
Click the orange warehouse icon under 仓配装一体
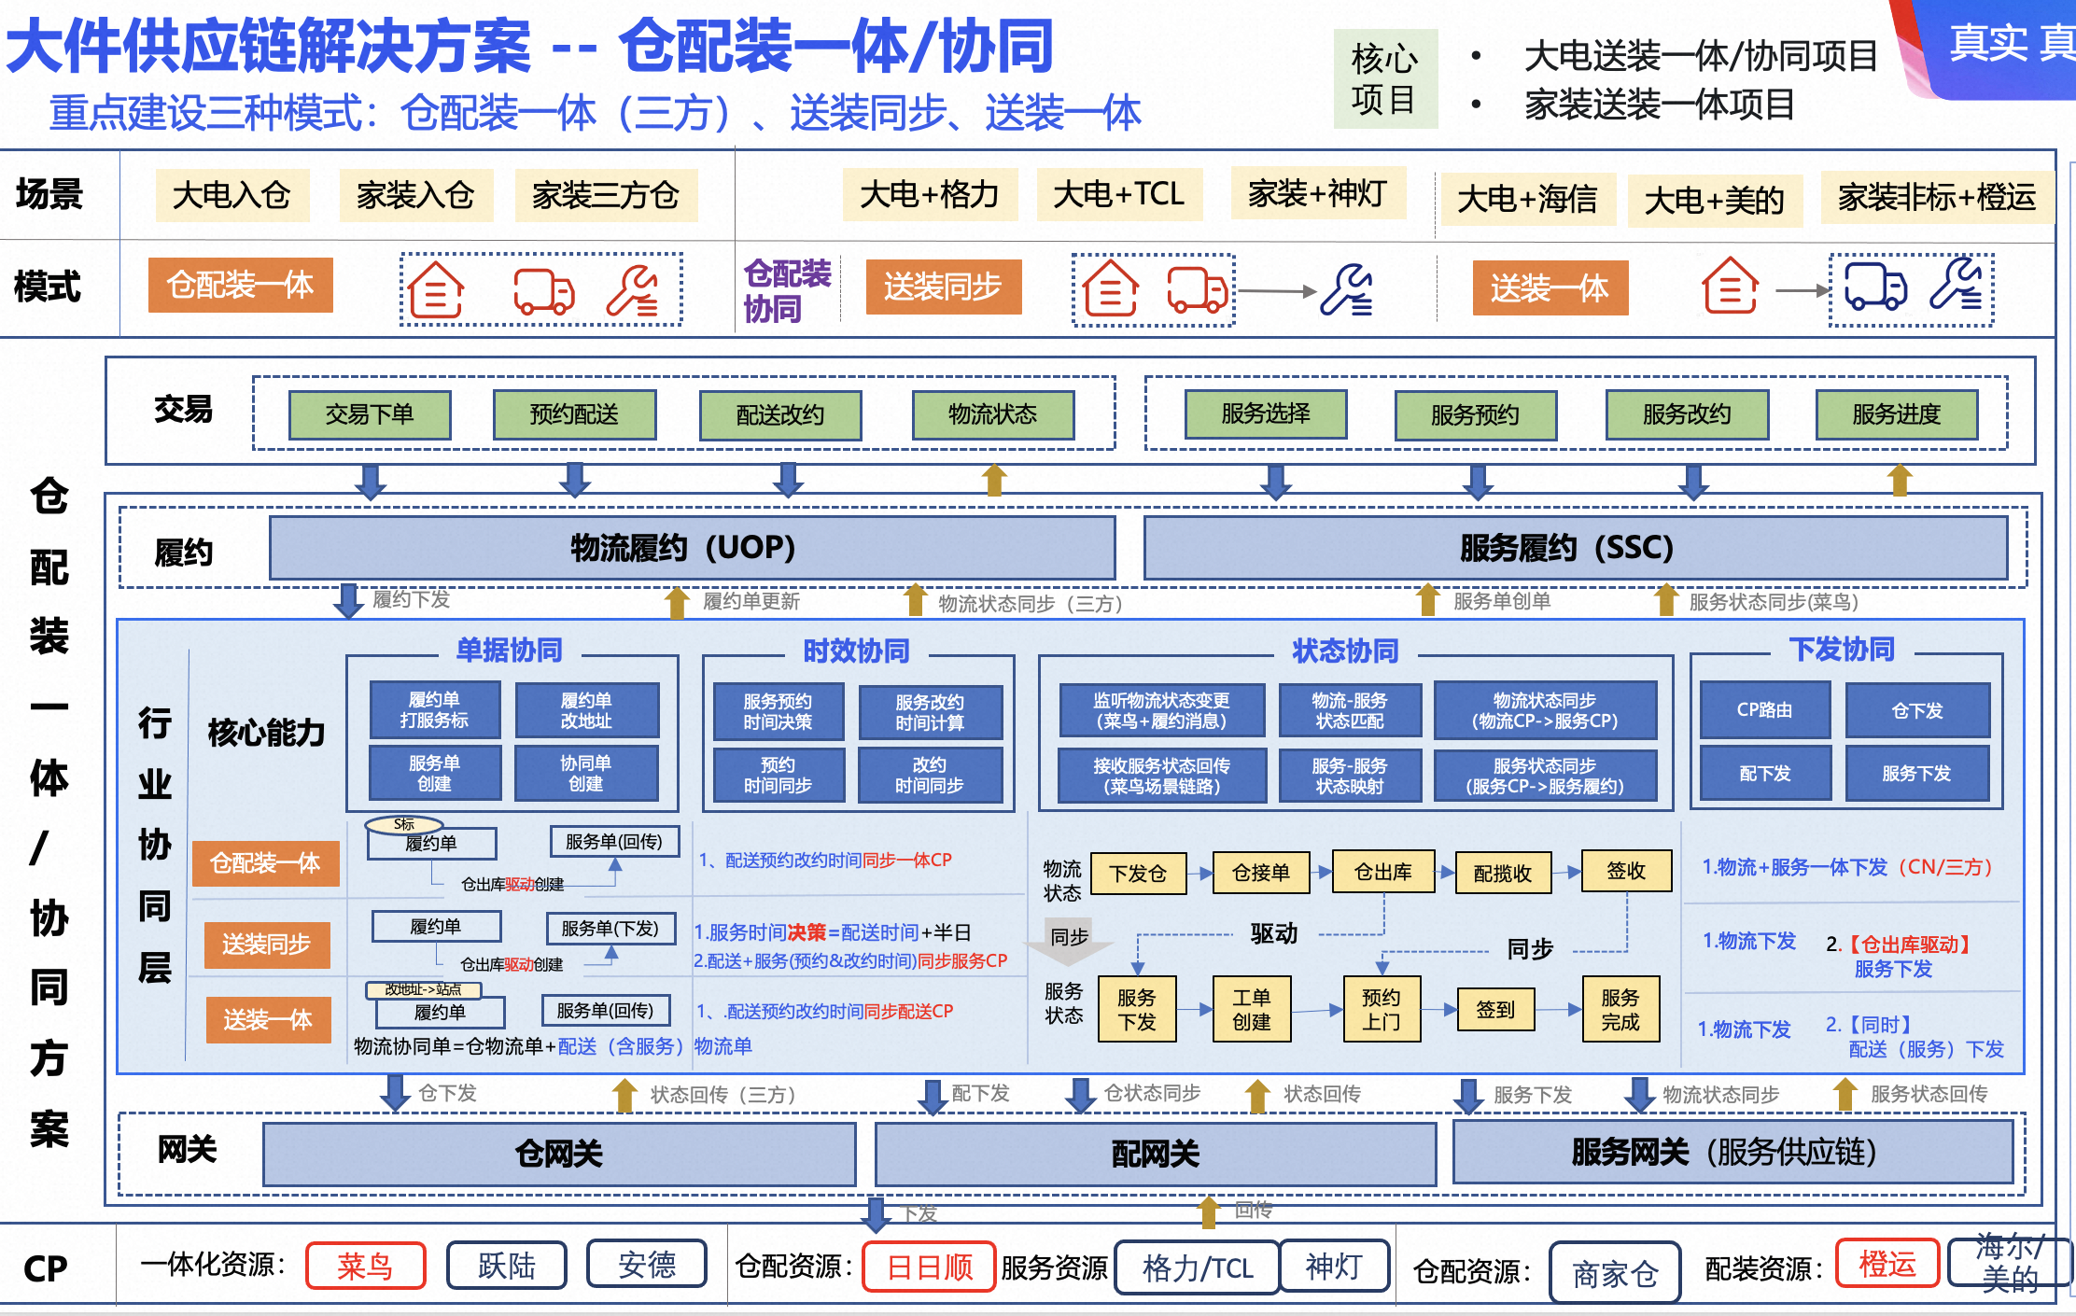(436, 289)
